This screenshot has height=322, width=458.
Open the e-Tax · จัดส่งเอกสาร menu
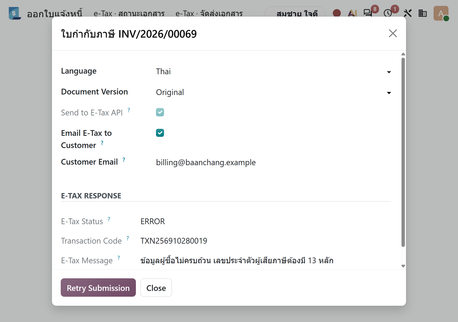(x=209, y=14)
